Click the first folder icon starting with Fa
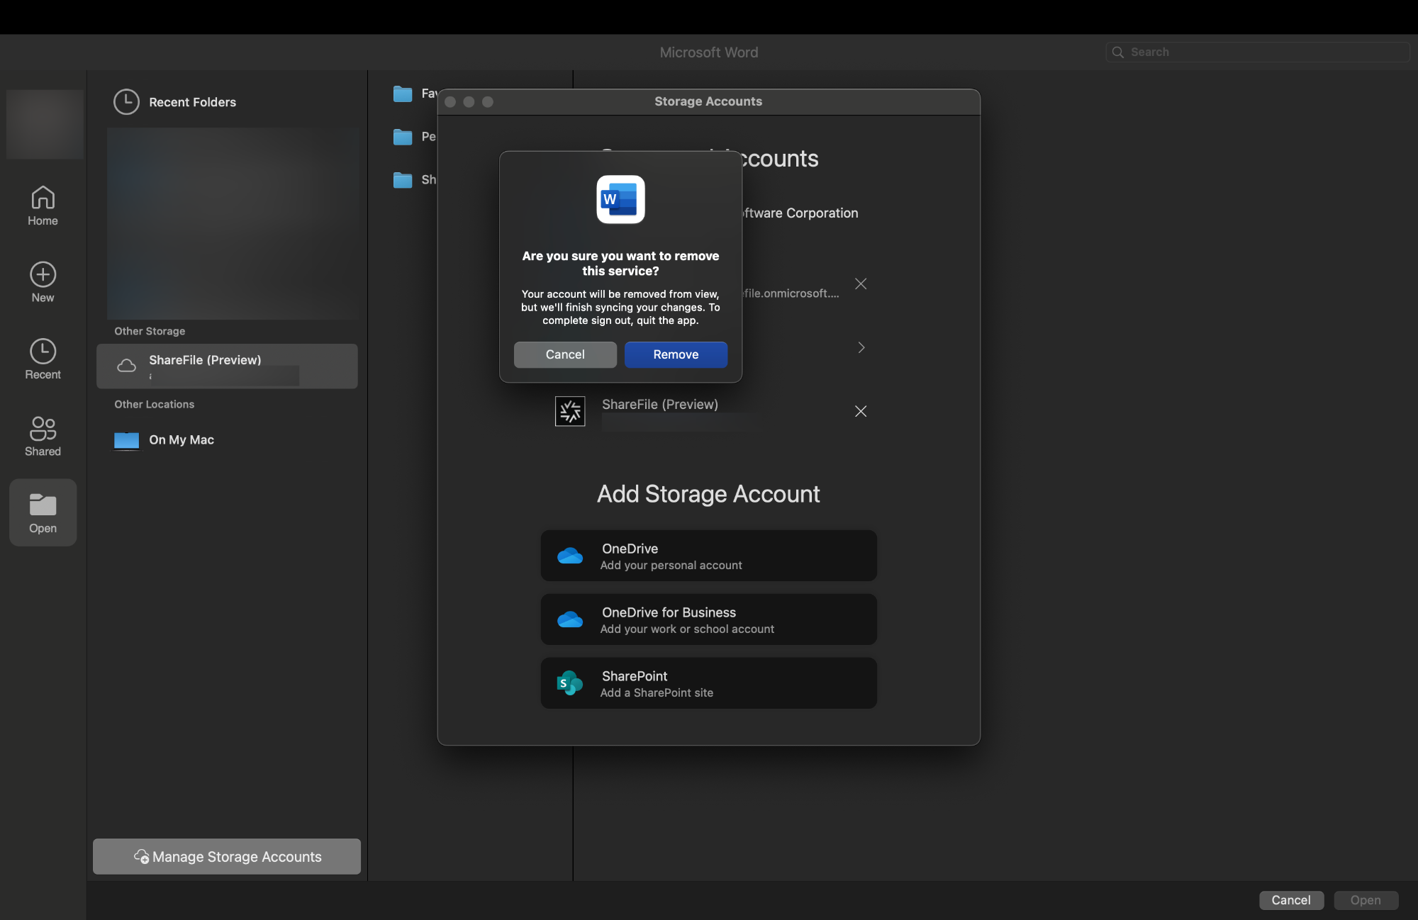 [403, 94]
